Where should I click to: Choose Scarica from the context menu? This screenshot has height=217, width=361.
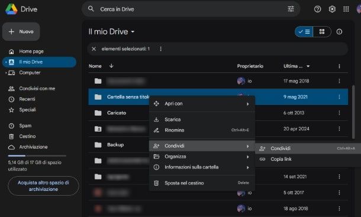tap(202, 119)
